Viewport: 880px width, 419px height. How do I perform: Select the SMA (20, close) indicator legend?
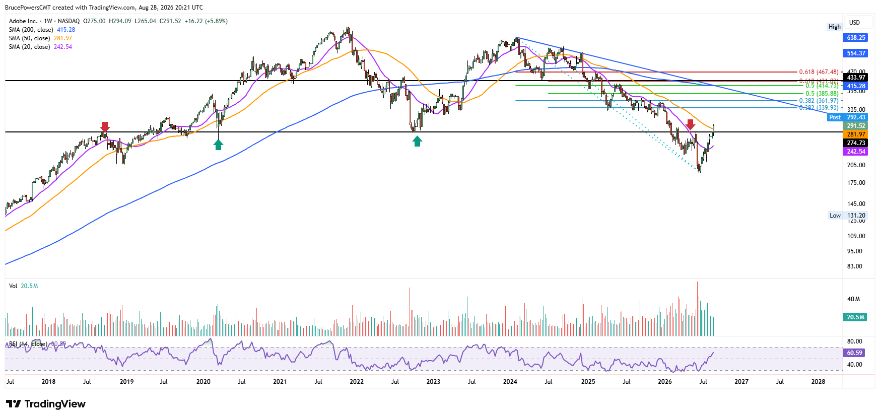click(x=40, y=47)
